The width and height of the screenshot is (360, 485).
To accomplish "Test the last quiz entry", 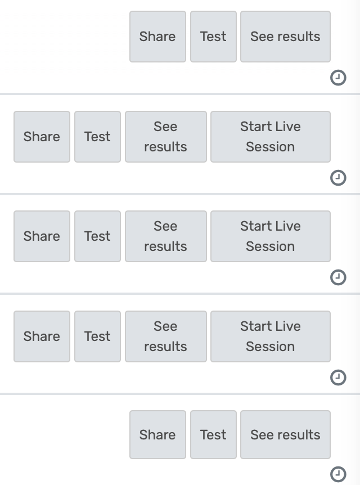I will (213, 434).
